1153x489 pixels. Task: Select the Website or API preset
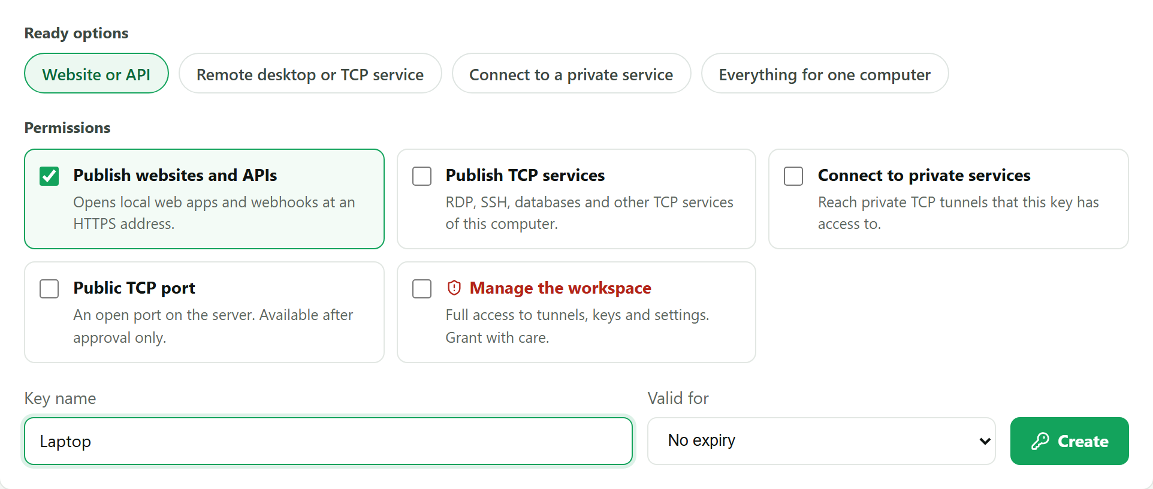[x=96, y=73]
